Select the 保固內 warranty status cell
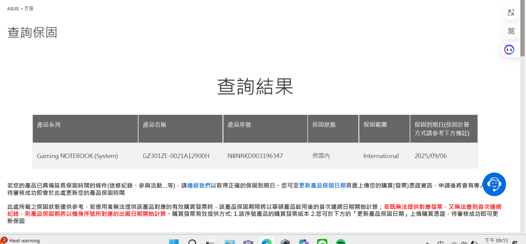The width and height of the screenshot is (526, 244). [x=333, y=156]
